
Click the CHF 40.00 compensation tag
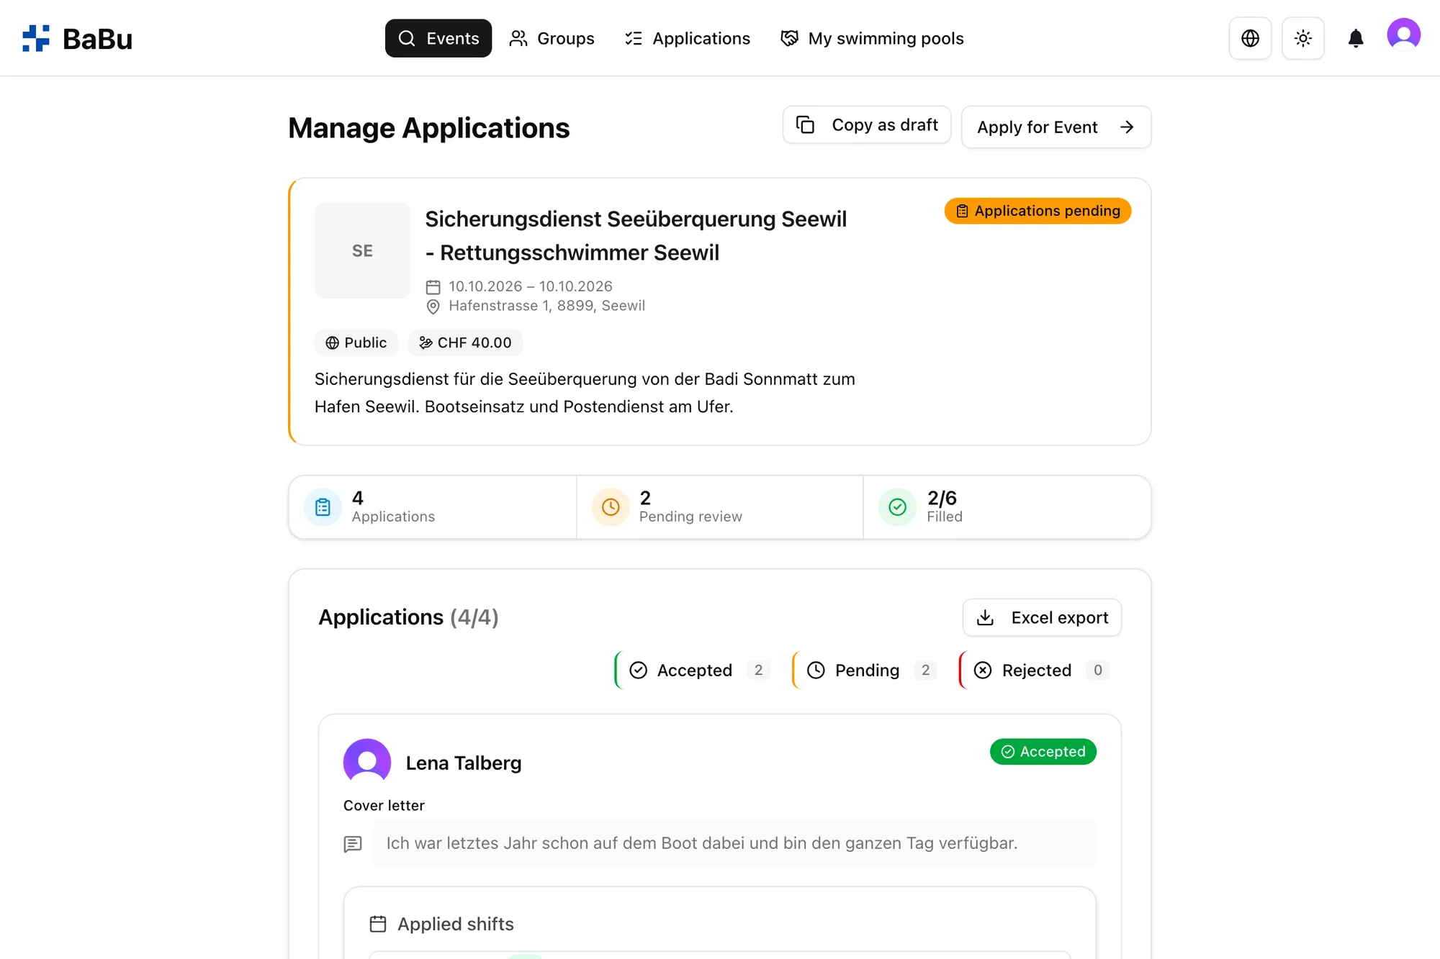pyautogui.click(x=465, y=342)
